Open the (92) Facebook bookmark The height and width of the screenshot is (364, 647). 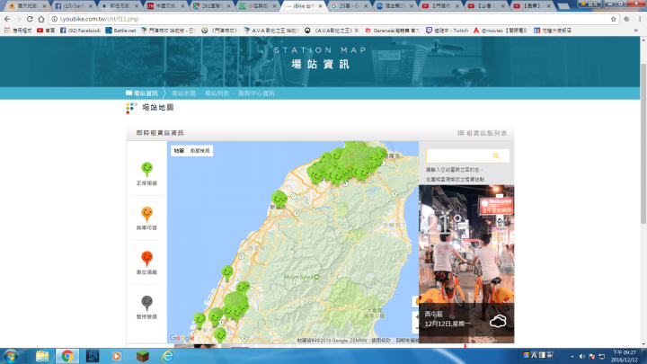click(80, 31)
